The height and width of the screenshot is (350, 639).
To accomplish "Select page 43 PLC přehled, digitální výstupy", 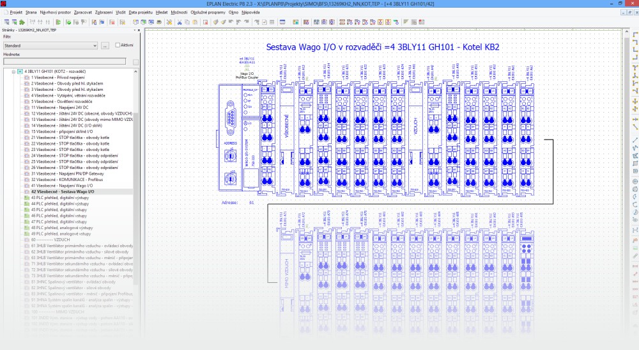I will [60, 198].
